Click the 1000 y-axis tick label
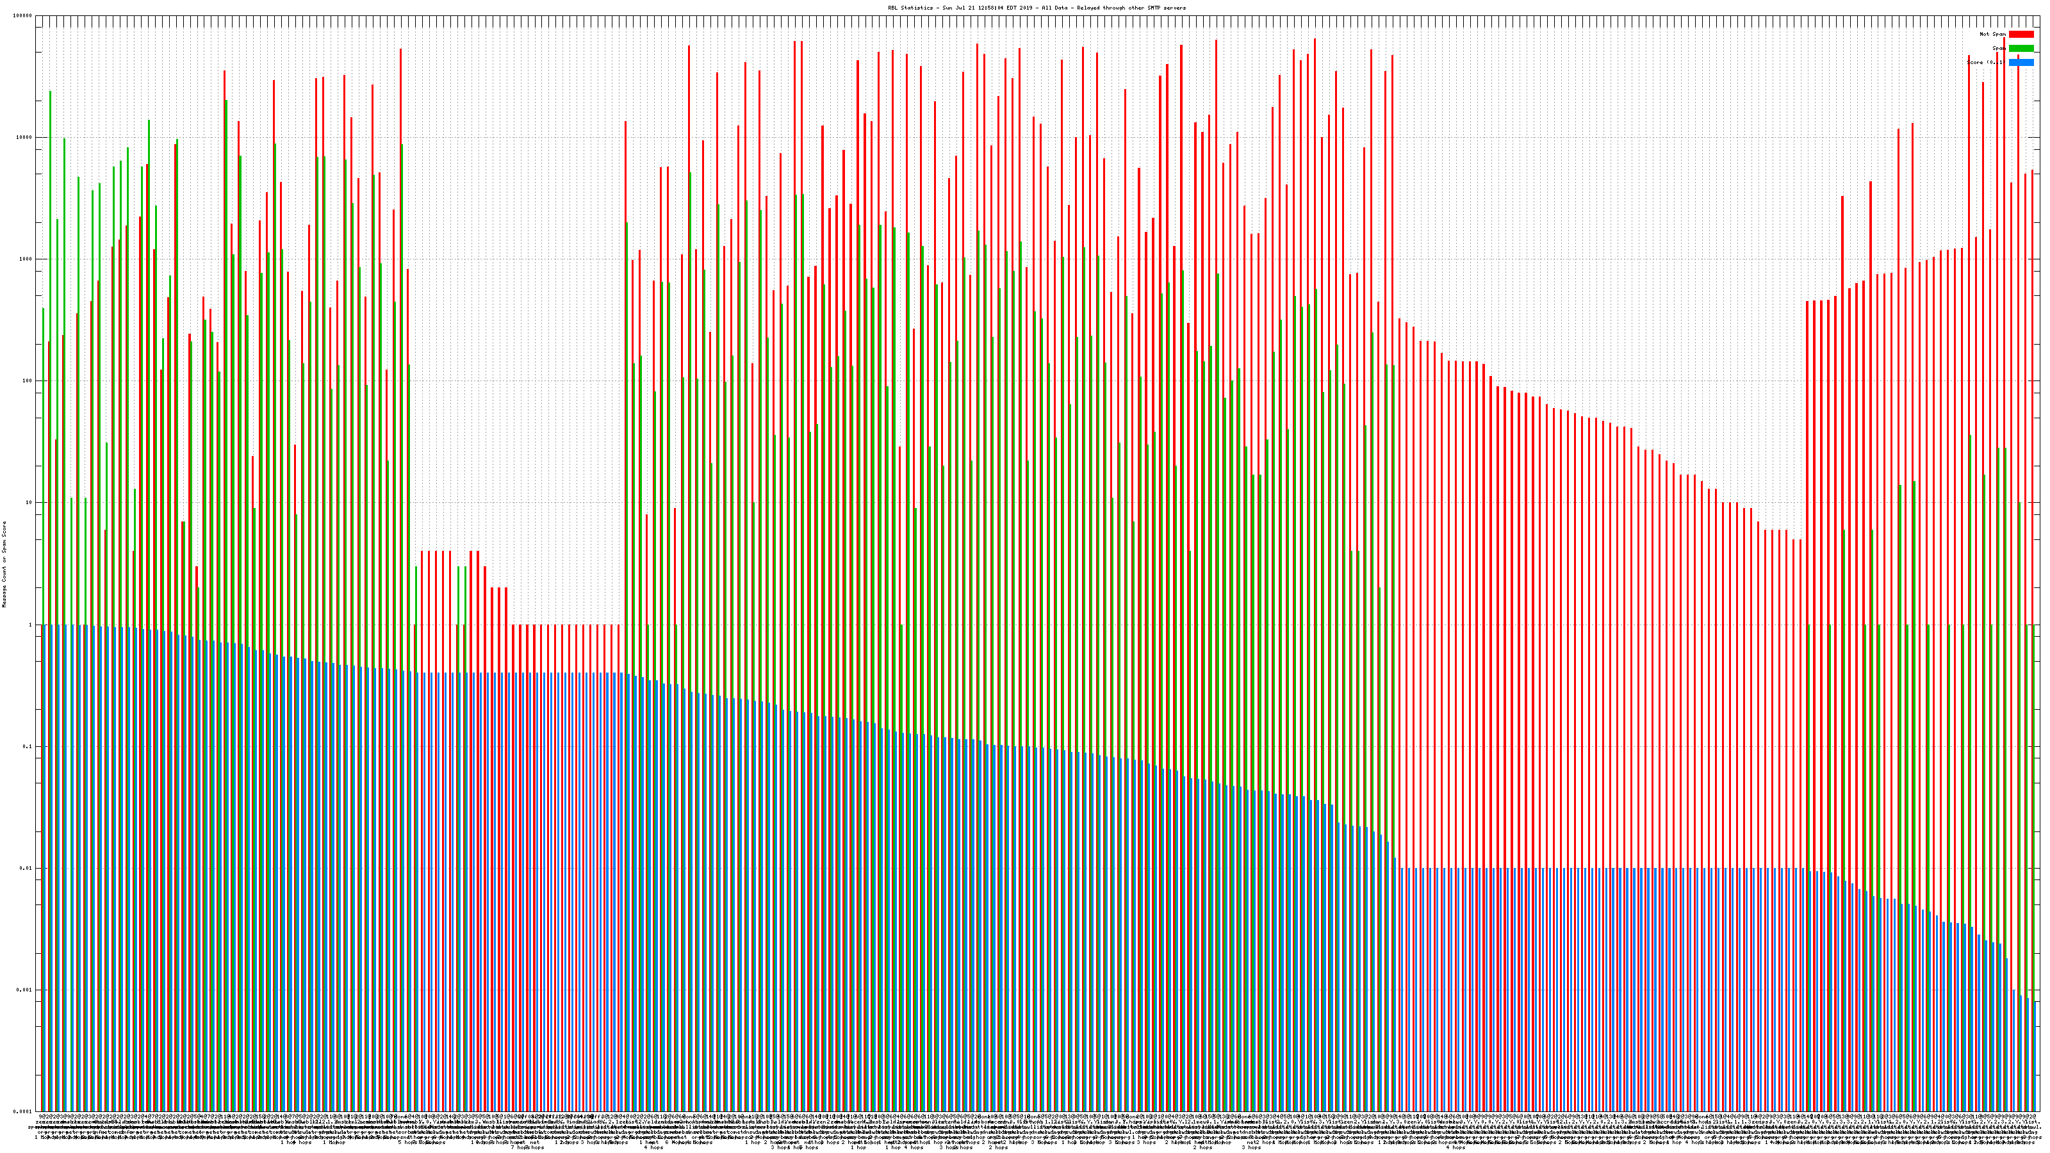This screenshot has height=1153, width=2050. point(26,259)
